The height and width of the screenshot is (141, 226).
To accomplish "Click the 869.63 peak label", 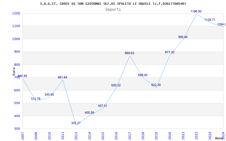I will 129,53.
